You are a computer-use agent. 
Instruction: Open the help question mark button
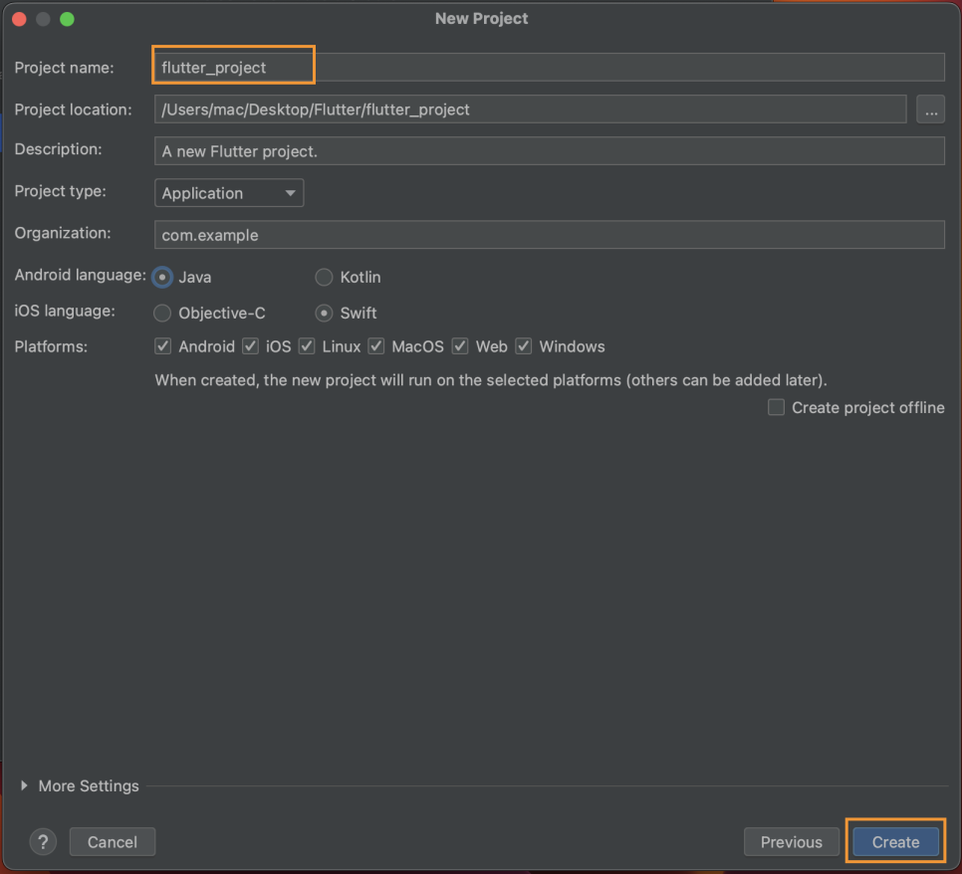(x=43, y=841)
